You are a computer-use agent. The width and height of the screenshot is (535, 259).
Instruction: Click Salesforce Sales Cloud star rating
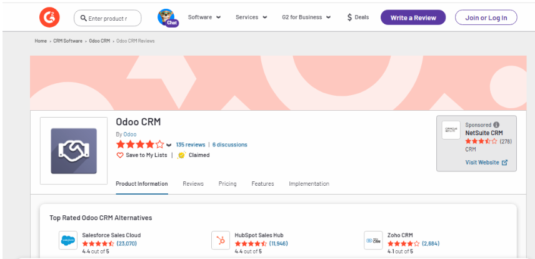pos(98,243)
